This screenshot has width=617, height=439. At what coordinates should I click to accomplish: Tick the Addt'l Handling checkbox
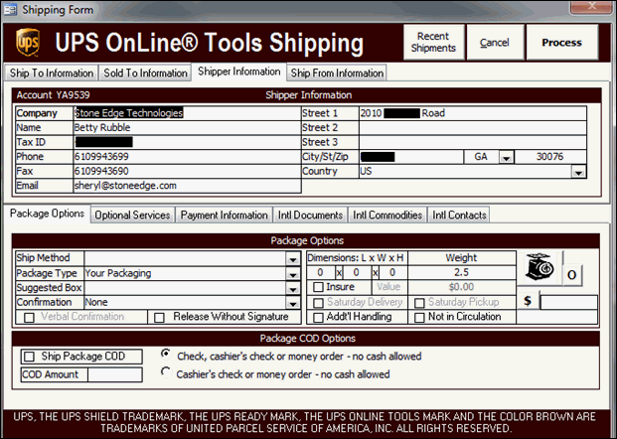pyautogui.click(x=318, y=318)
